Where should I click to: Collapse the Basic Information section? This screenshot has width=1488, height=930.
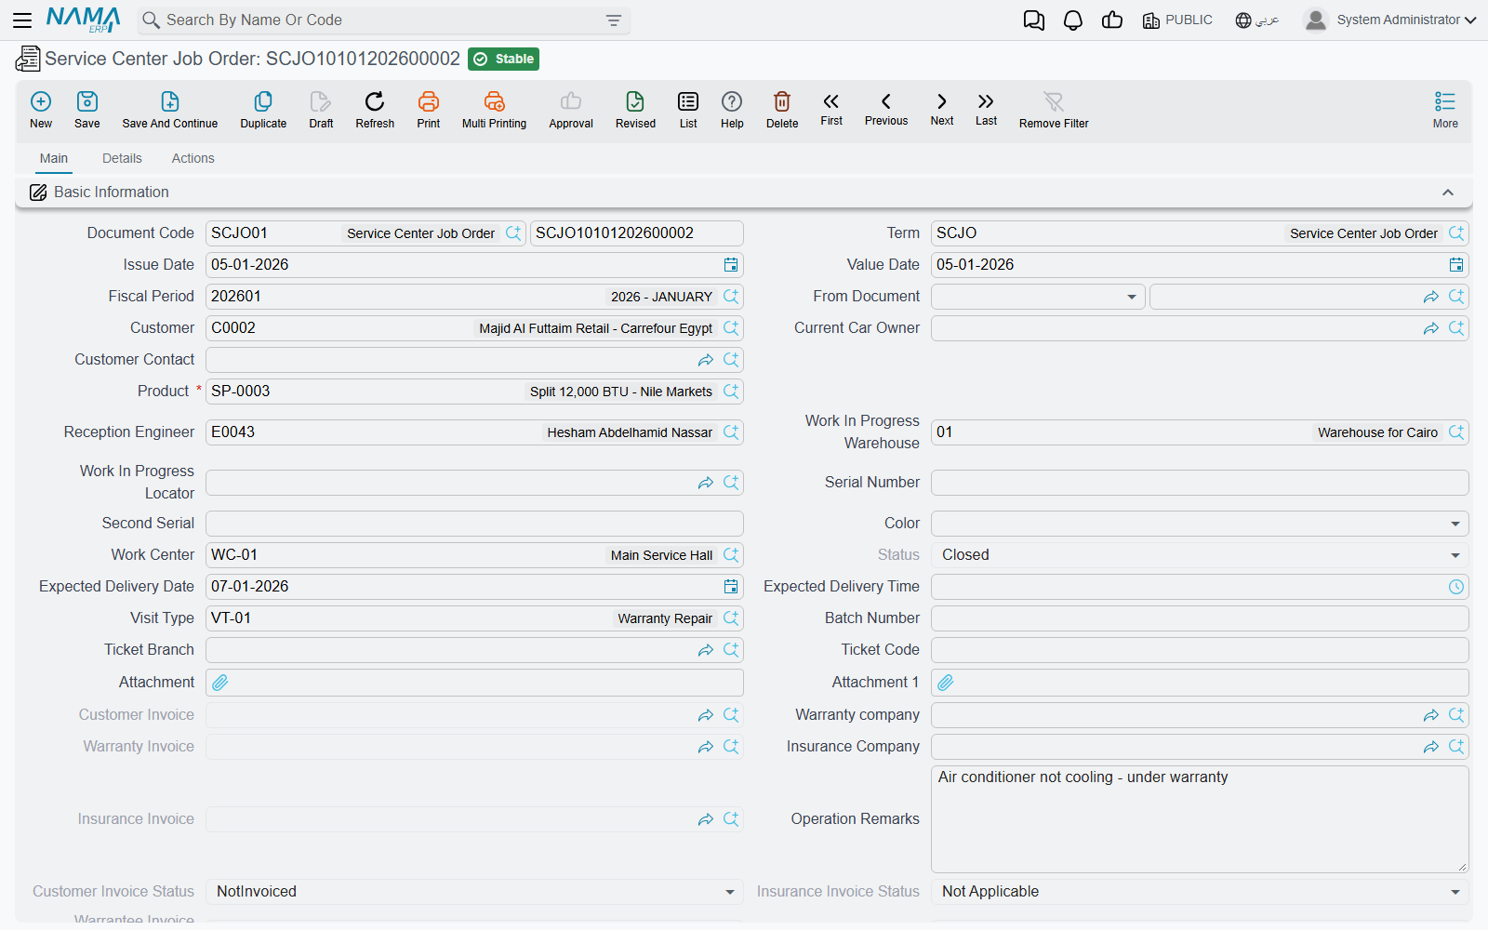[x=1448, y=193]
